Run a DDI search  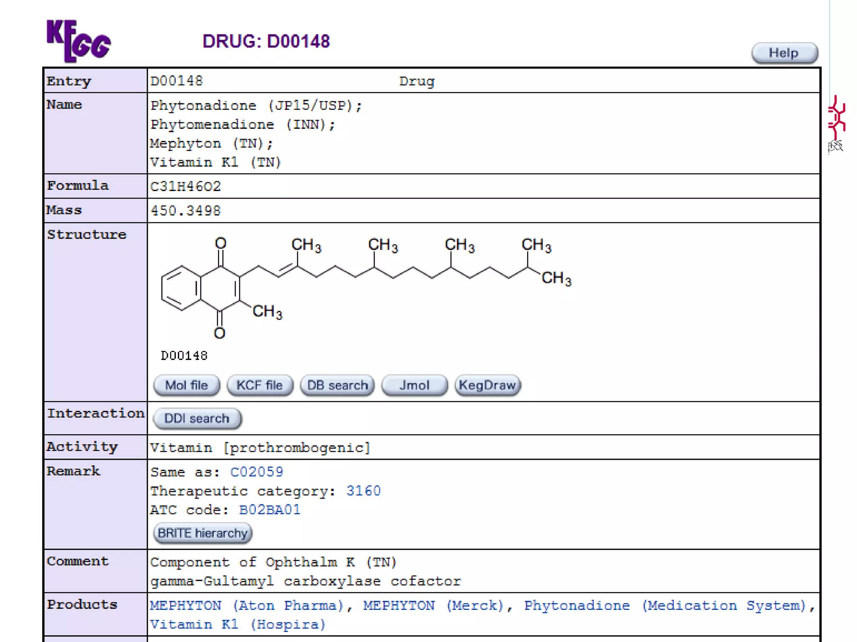coord(197,418)
